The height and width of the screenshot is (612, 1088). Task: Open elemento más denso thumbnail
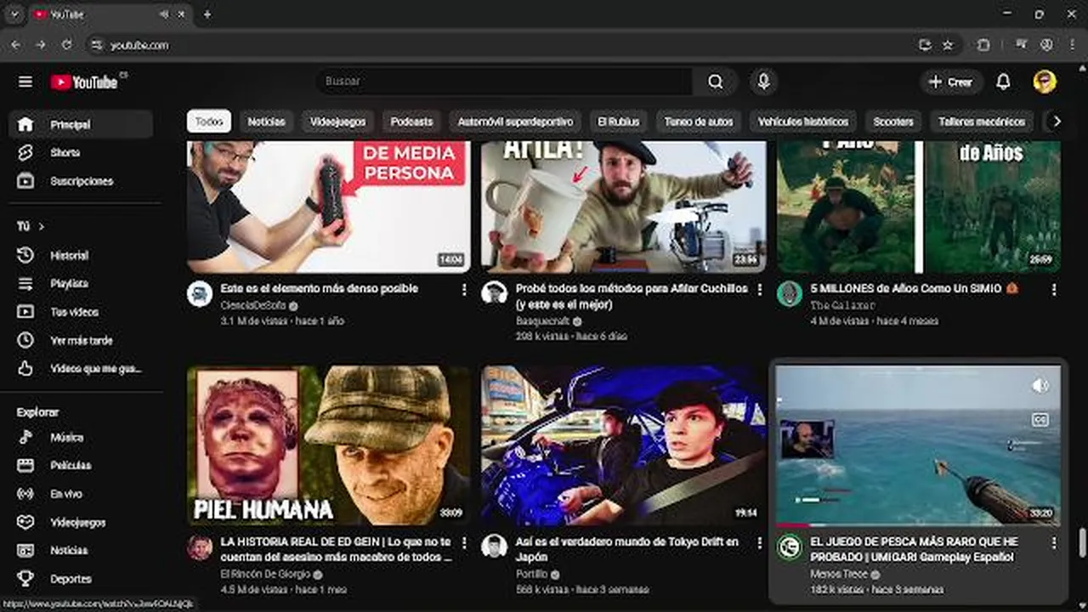click(x=328, y=207)
